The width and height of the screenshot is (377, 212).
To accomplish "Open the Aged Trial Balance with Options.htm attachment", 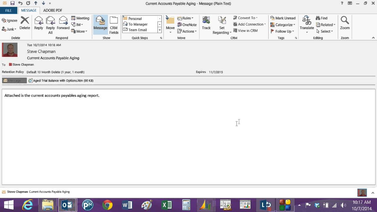I will tap(61, 80).
